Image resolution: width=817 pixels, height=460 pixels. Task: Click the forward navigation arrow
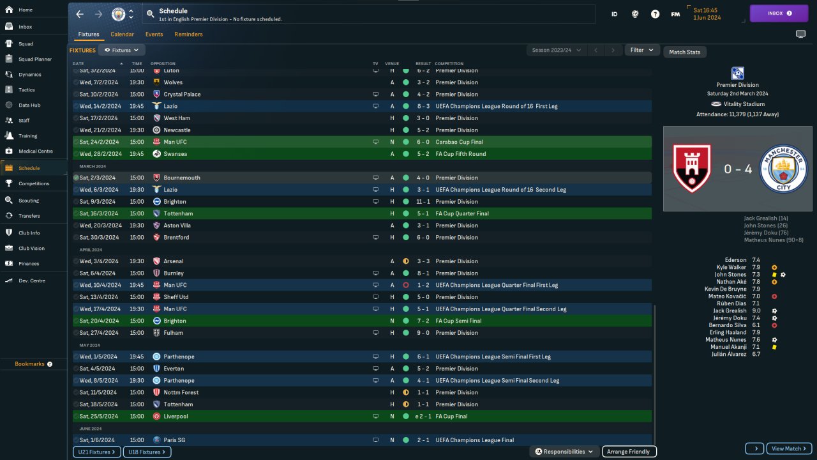coord(98,14)
